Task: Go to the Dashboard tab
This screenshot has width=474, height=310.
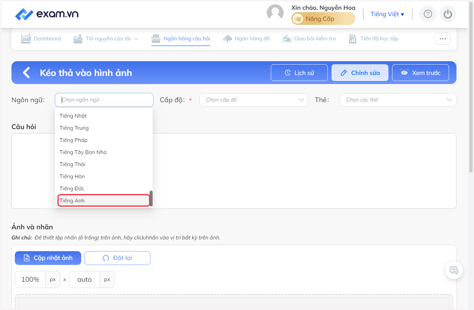Action: tap(41, 39)
